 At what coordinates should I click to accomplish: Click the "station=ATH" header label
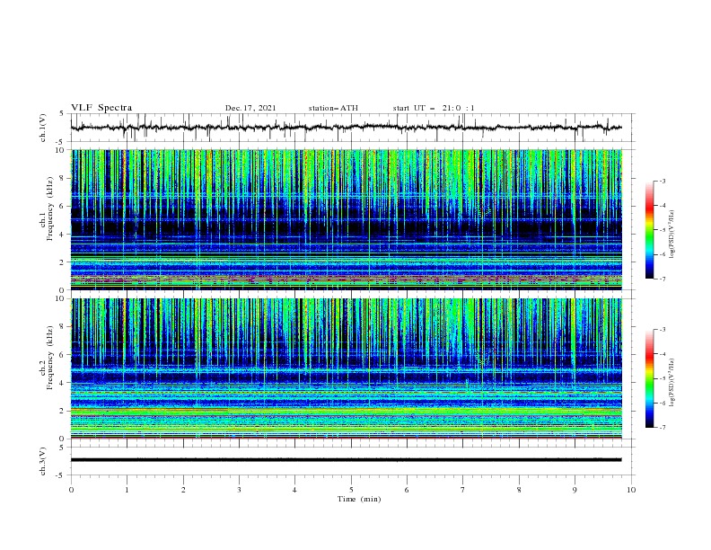(x=333, y=108)
